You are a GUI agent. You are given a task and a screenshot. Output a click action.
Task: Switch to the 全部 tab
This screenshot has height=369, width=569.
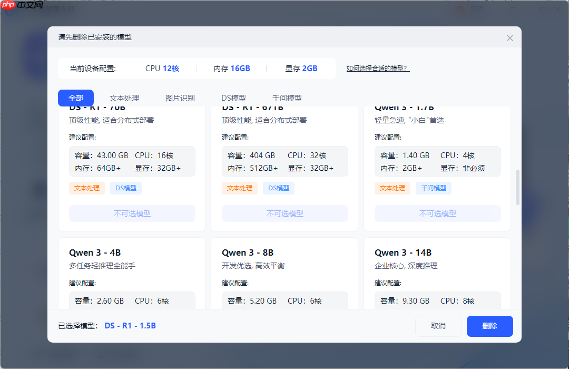click(x=76, y=98)
